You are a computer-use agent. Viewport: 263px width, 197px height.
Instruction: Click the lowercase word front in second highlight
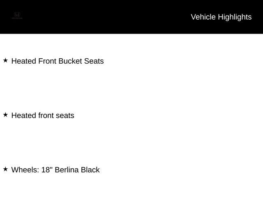pyautogui.click(x=46, y=115)
